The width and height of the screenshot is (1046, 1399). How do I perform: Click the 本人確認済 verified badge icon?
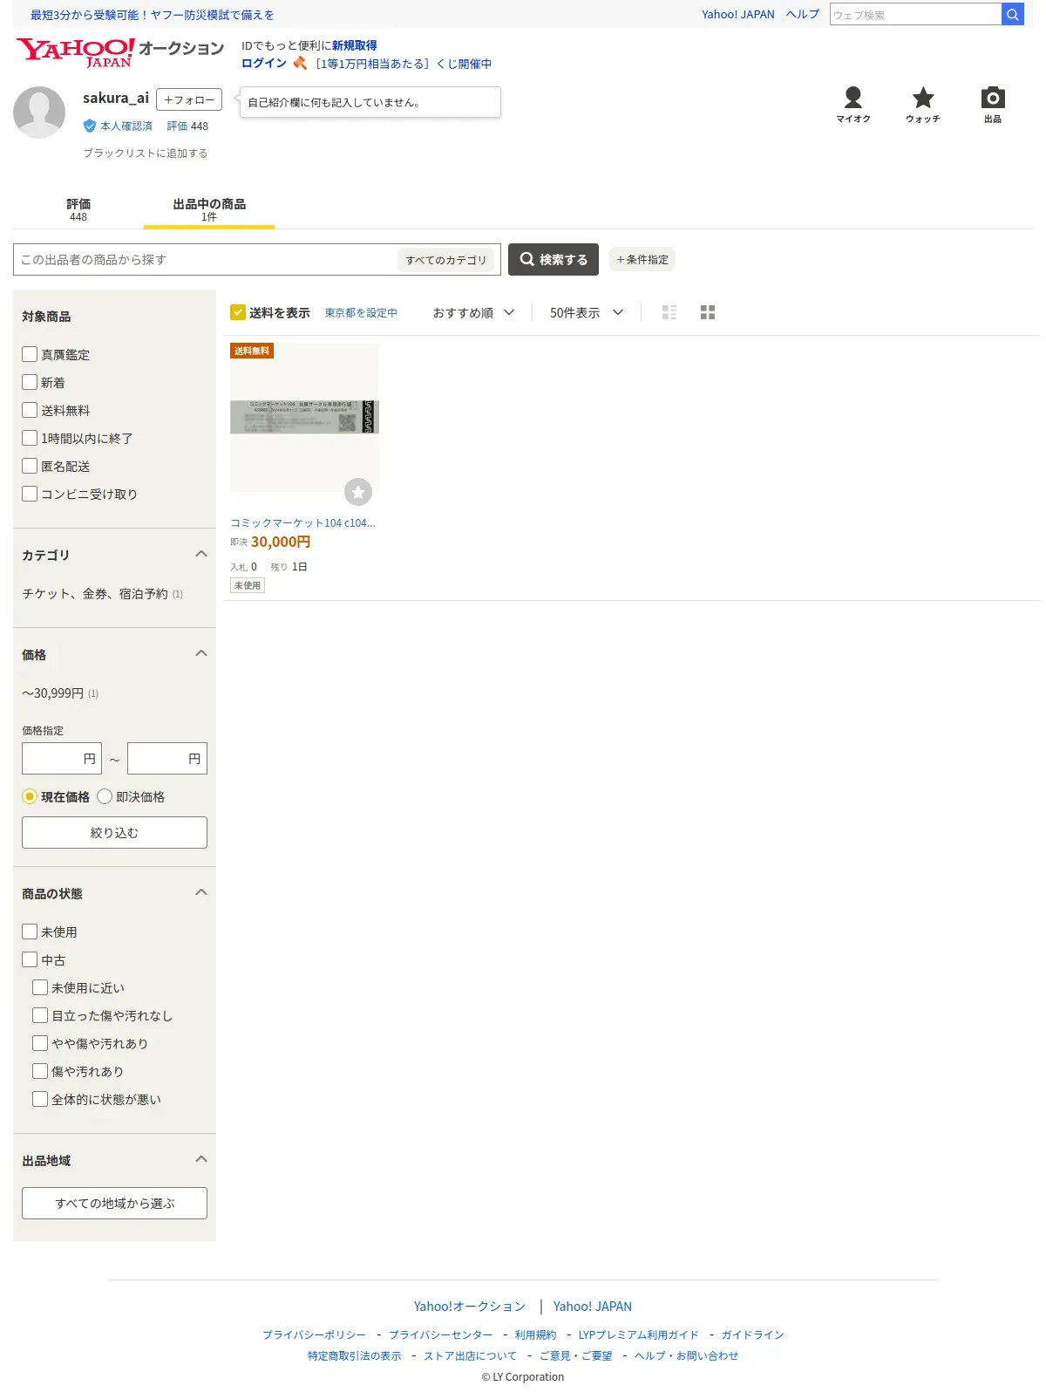(90, 126)
